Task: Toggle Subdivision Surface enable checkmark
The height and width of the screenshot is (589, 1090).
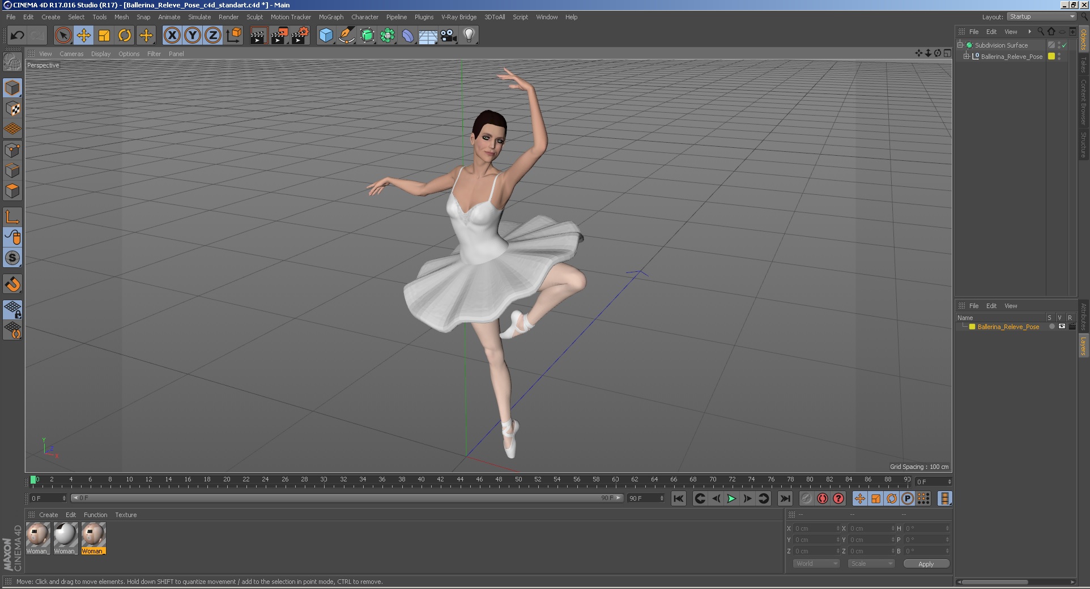Action: click(1065, 45)
